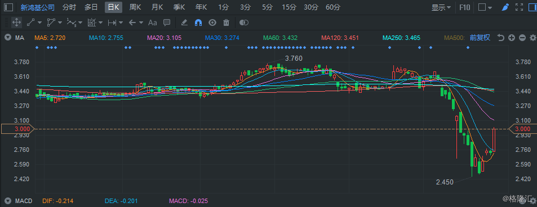Click the MA500 label
This screenshot has width=537, height=207.
[x=454, y=38]
